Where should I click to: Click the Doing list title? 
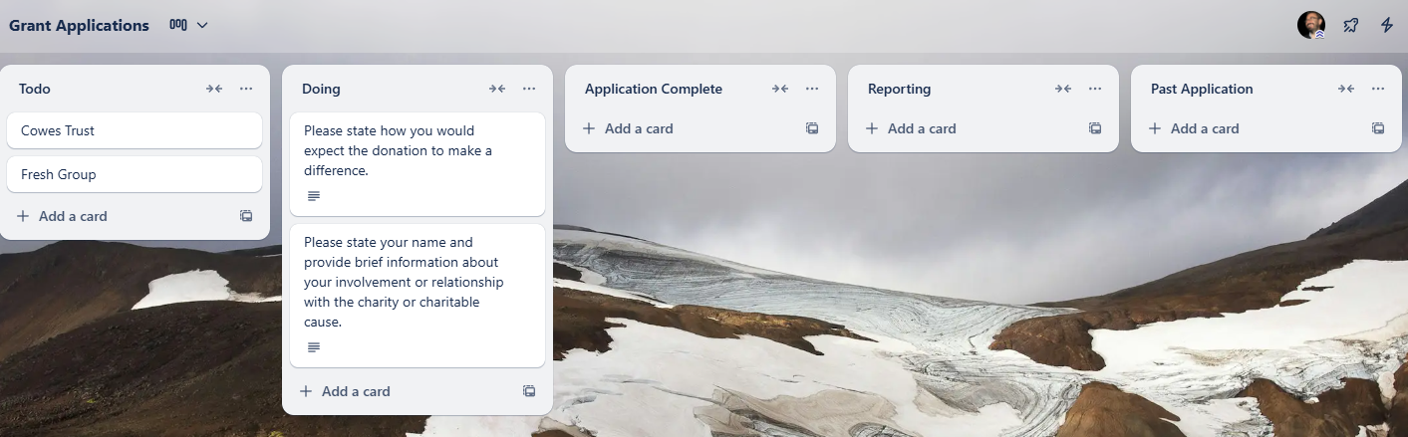[x=321, y=89]
